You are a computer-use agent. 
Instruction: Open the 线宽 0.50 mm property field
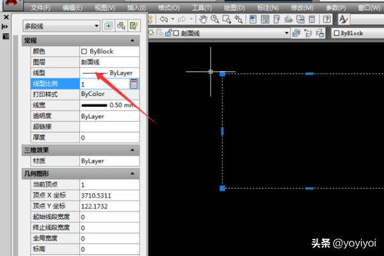(x=109, y=106)
